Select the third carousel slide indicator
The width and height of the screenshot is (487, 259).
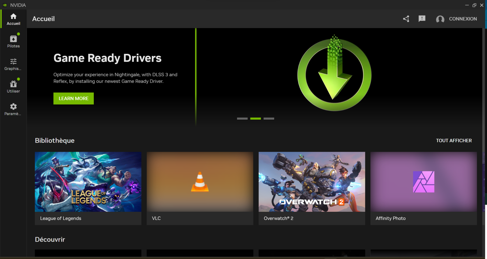tap(269, 118)
